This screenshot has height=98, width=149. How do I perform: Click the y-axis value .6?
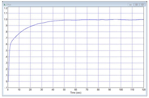tap(6, 44)
